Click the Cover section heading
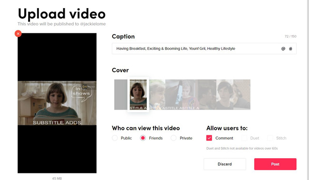This screenshot has width=309, height=180. [x=120, y=70]
